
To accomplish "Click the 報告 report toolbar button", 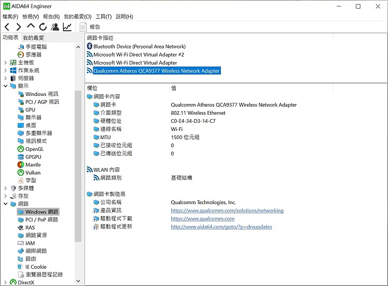I will 90,27.
